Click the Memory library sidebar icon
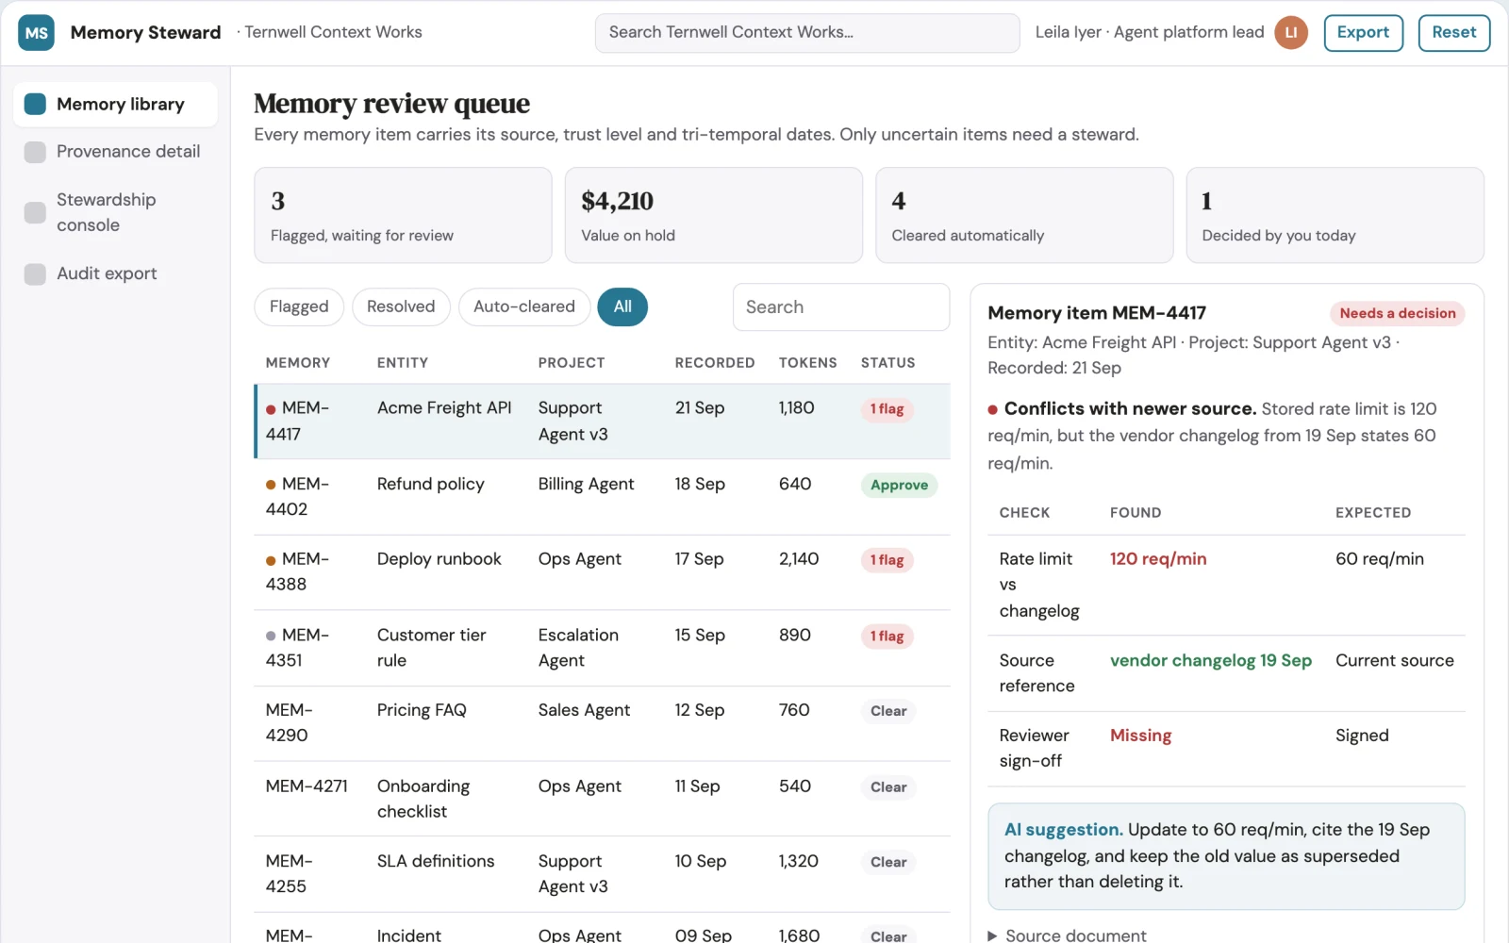 coord(35,104)
